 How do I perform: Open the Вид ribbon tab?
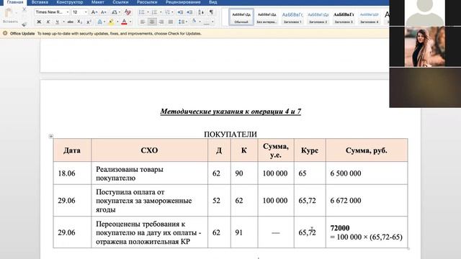pos(213,2)
